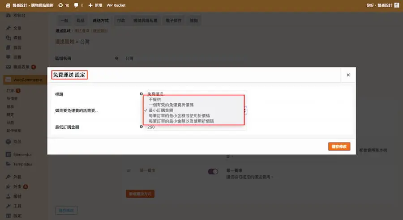Open 延伸模組 under WooCommerce menu
The image size is (403, 220).
click(14, 131)
